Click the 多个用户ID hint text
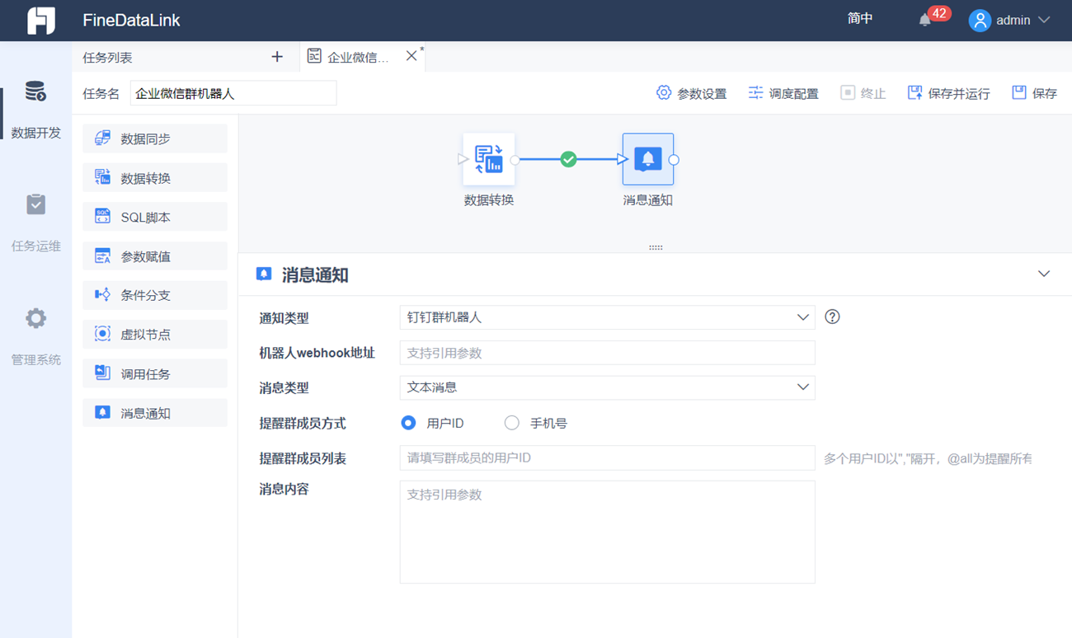Image resolution: width=1072 pixels, height=638 pixels. (928, 459)
